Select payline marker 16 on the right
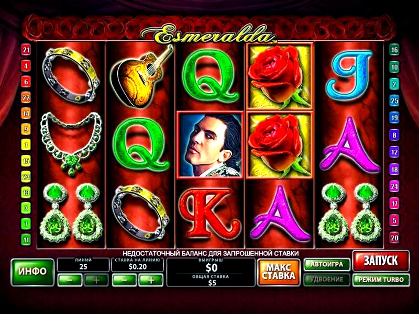The height and width of the screenshot is (314, 419). click(394, 50)
